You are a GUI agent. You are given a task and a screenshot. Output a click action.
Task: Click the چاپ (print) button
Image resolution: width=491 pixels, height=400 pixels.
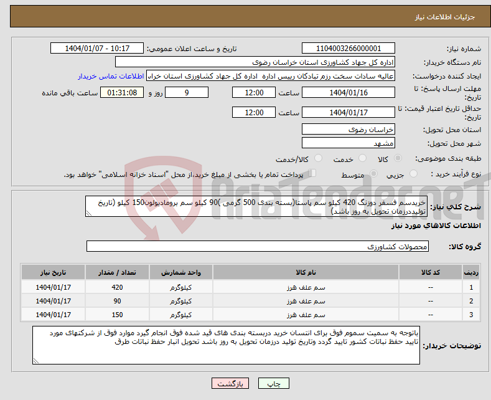pyautogui.click(x=273, y=383)
